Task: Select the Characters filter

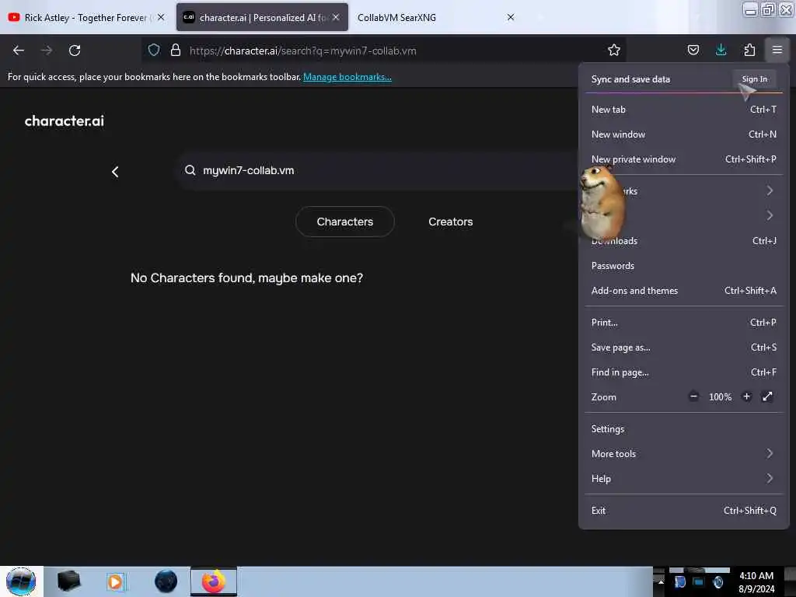Action: pyautogui.click(x=344, y=222)
